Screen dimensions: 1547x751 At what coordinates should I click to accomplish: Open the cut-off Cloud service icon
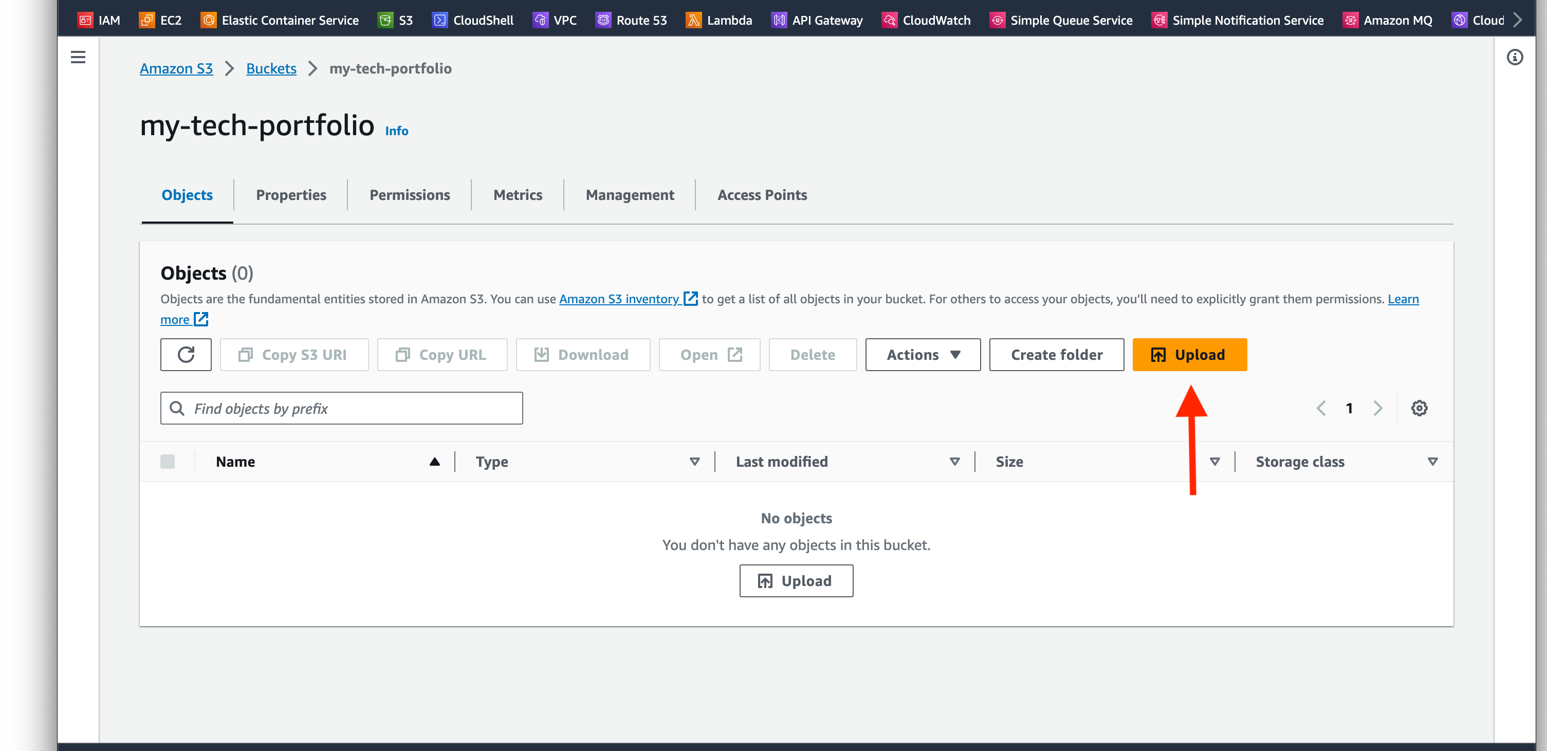(x=1459, y=20)
